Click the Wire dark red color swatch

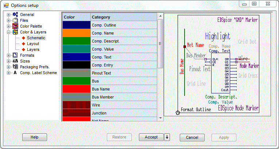pyautogui.click(x=77, y=105)
